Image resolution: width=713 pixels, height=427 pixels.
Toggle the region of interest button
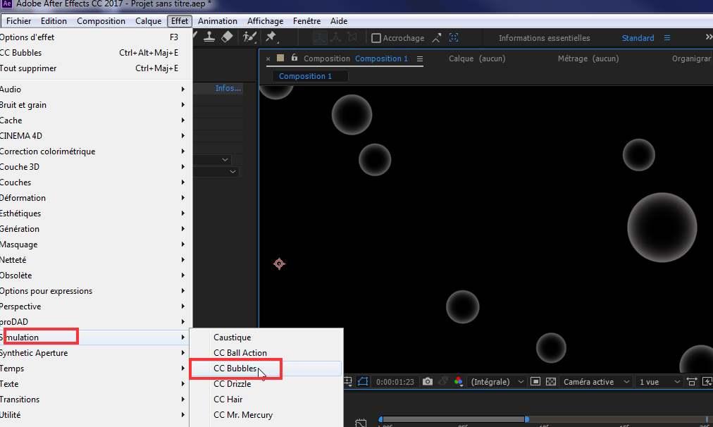pos(535,382)
